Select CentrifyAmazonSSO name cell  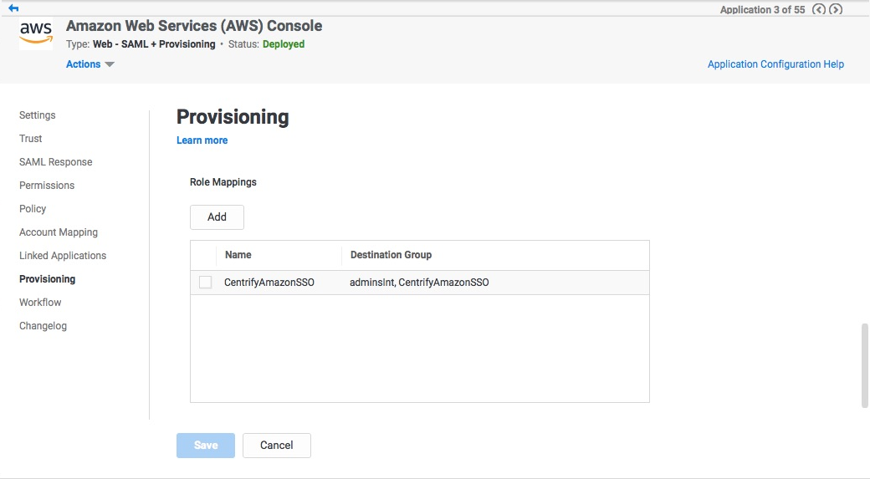coord(269,283)
